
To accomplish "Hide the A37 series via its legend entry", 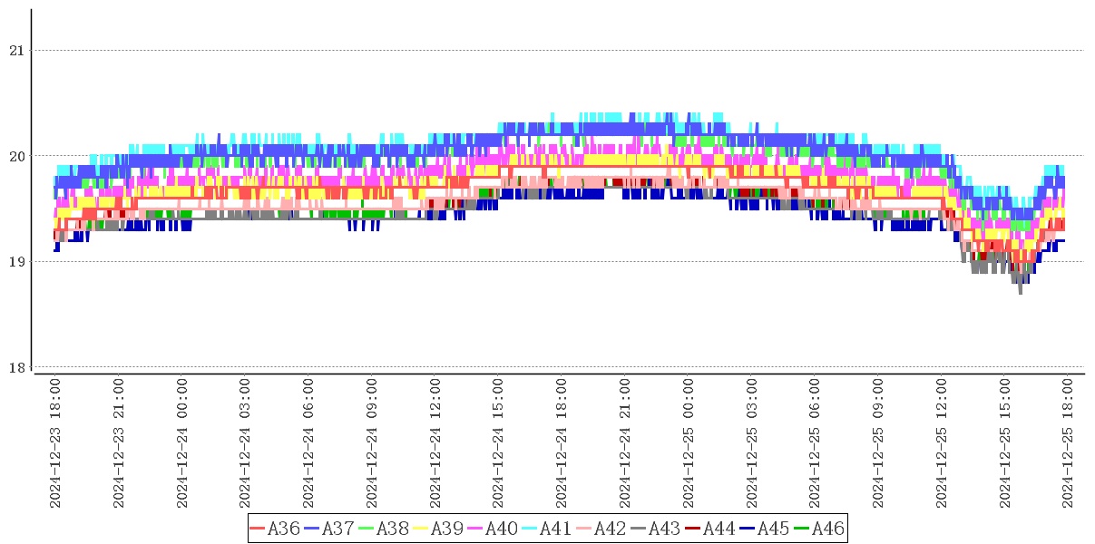I will tap(329, 529).
